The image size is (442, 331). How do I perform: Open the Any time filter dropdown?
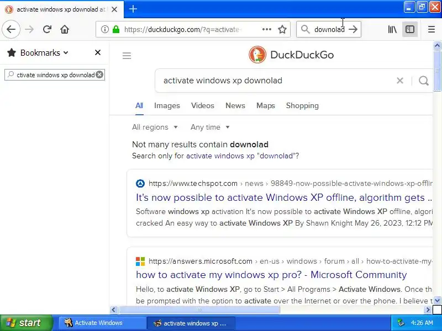click(210, 127)
